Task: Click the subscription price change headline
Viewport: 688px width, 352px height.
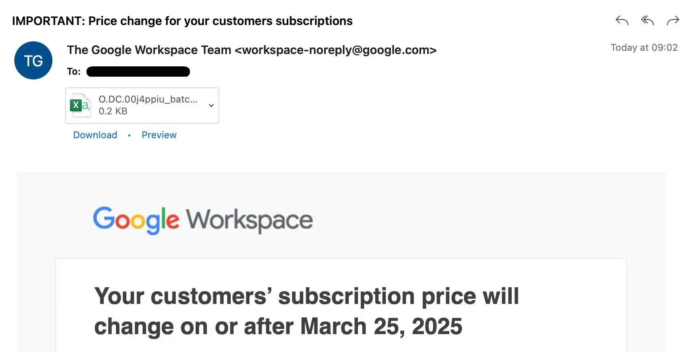Action: [306, 296]
